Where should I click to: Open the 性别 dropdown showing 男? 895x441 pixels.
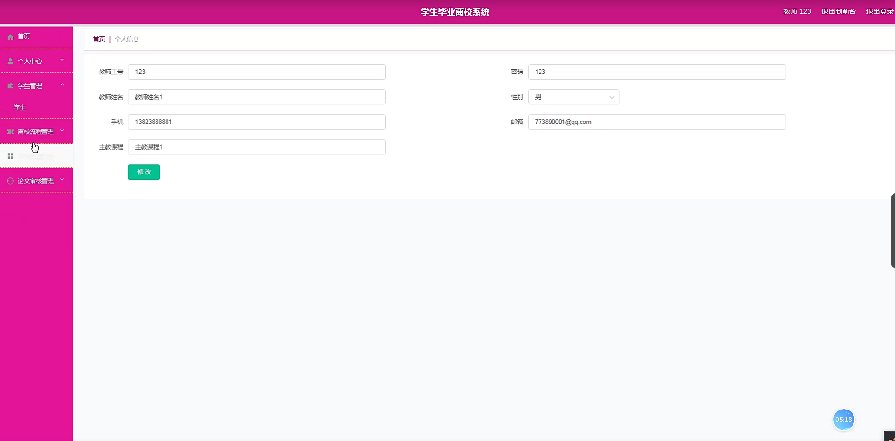point(573,97)
